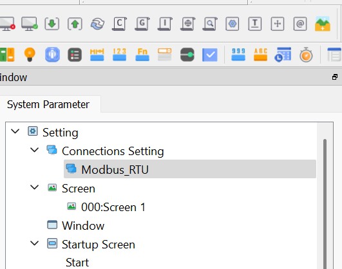Click the panel float/undock button

(335, 77)
